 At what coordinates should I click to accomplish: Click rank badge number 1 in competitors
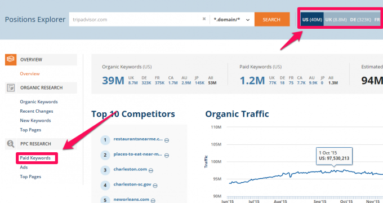(x=105, y=140)
